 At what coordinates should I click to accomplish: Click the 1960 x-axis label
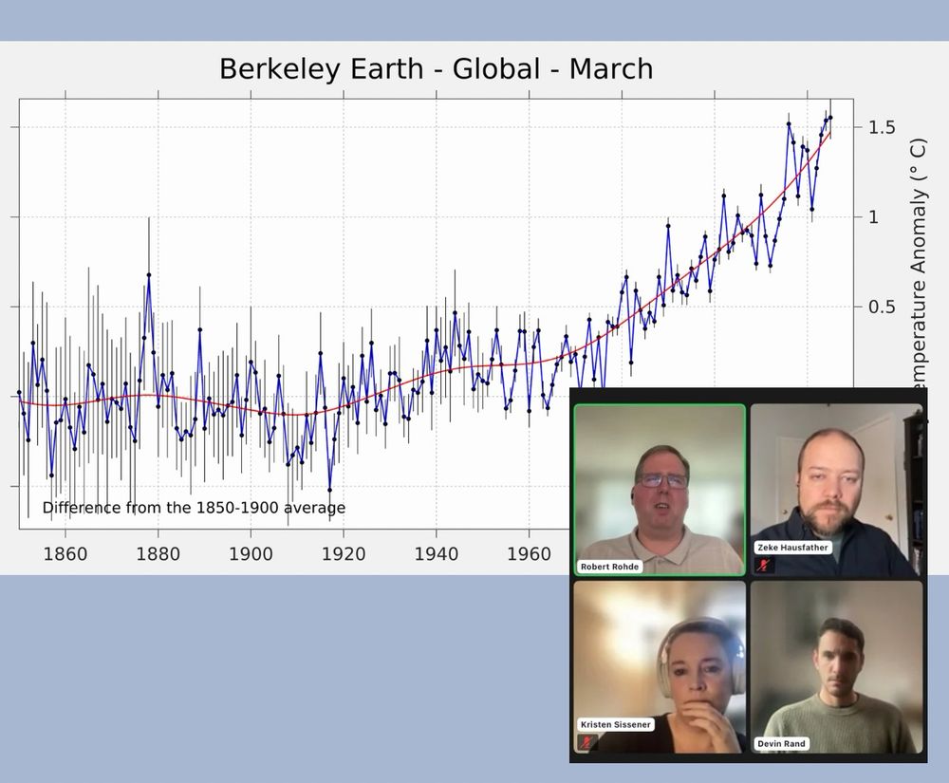click(529, 553)
